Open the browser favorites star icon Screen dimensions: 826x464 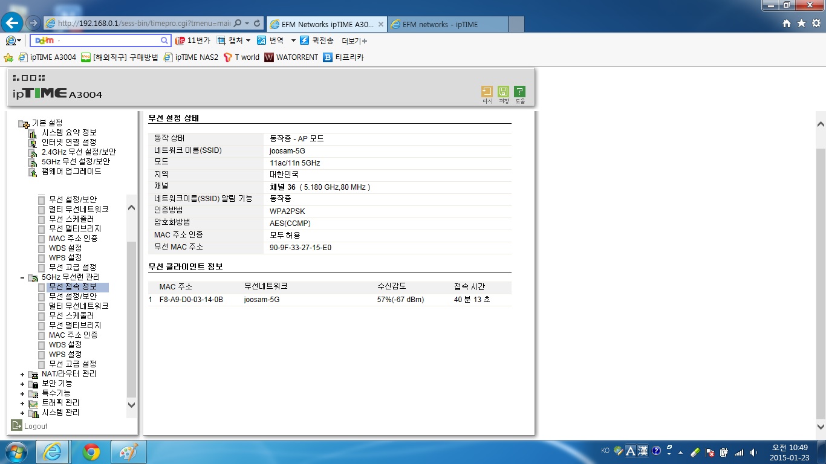[x=801, y=23]
